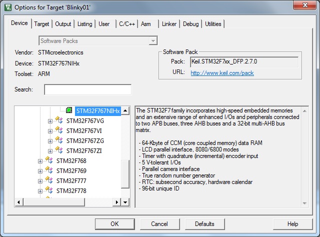Click the device tree scroll left arrow
The image size is (320, 237).
[19, 202]
